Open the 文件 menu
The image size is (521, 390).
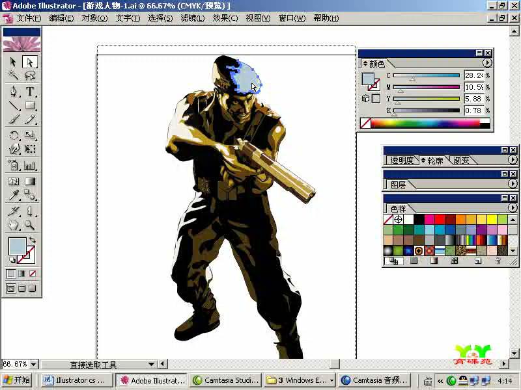pos(29,18)
